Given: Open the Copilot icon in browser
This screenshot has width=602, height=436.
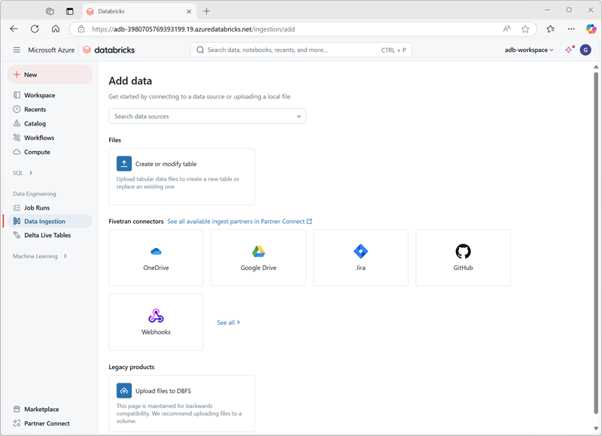Looking at the screenshot, I should pos(591,29).
